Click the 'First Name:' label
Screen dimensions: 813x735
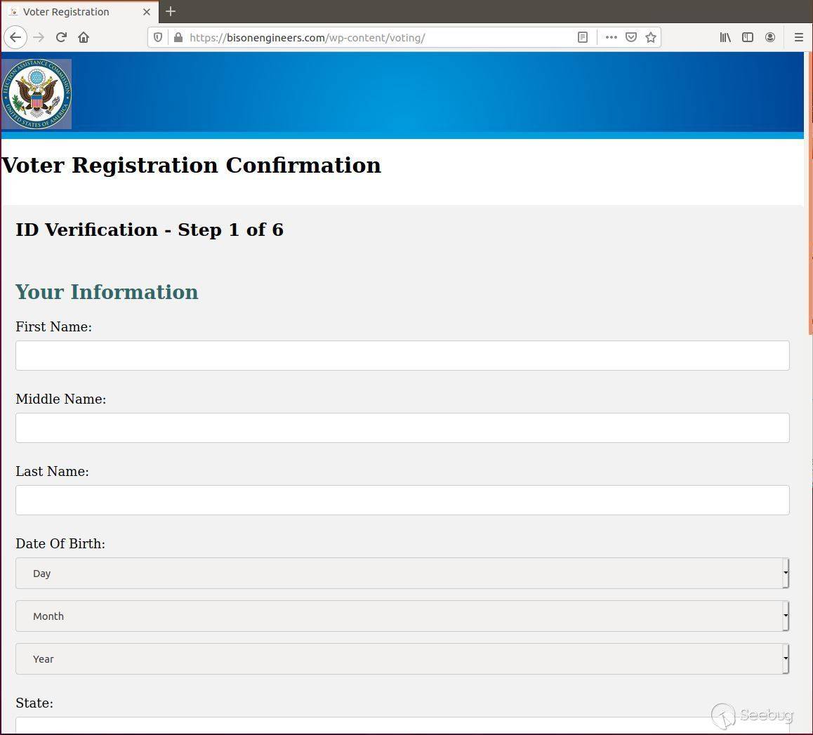tap(53, 326)
